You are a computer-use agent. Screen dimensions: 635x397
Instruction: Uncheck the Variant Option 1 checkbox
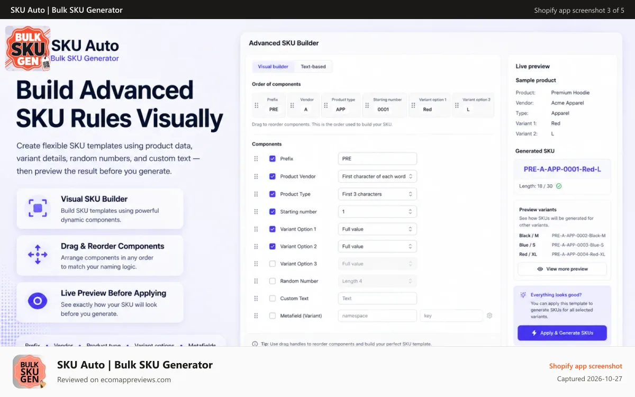pyautogui.click(x=273, y=229)
